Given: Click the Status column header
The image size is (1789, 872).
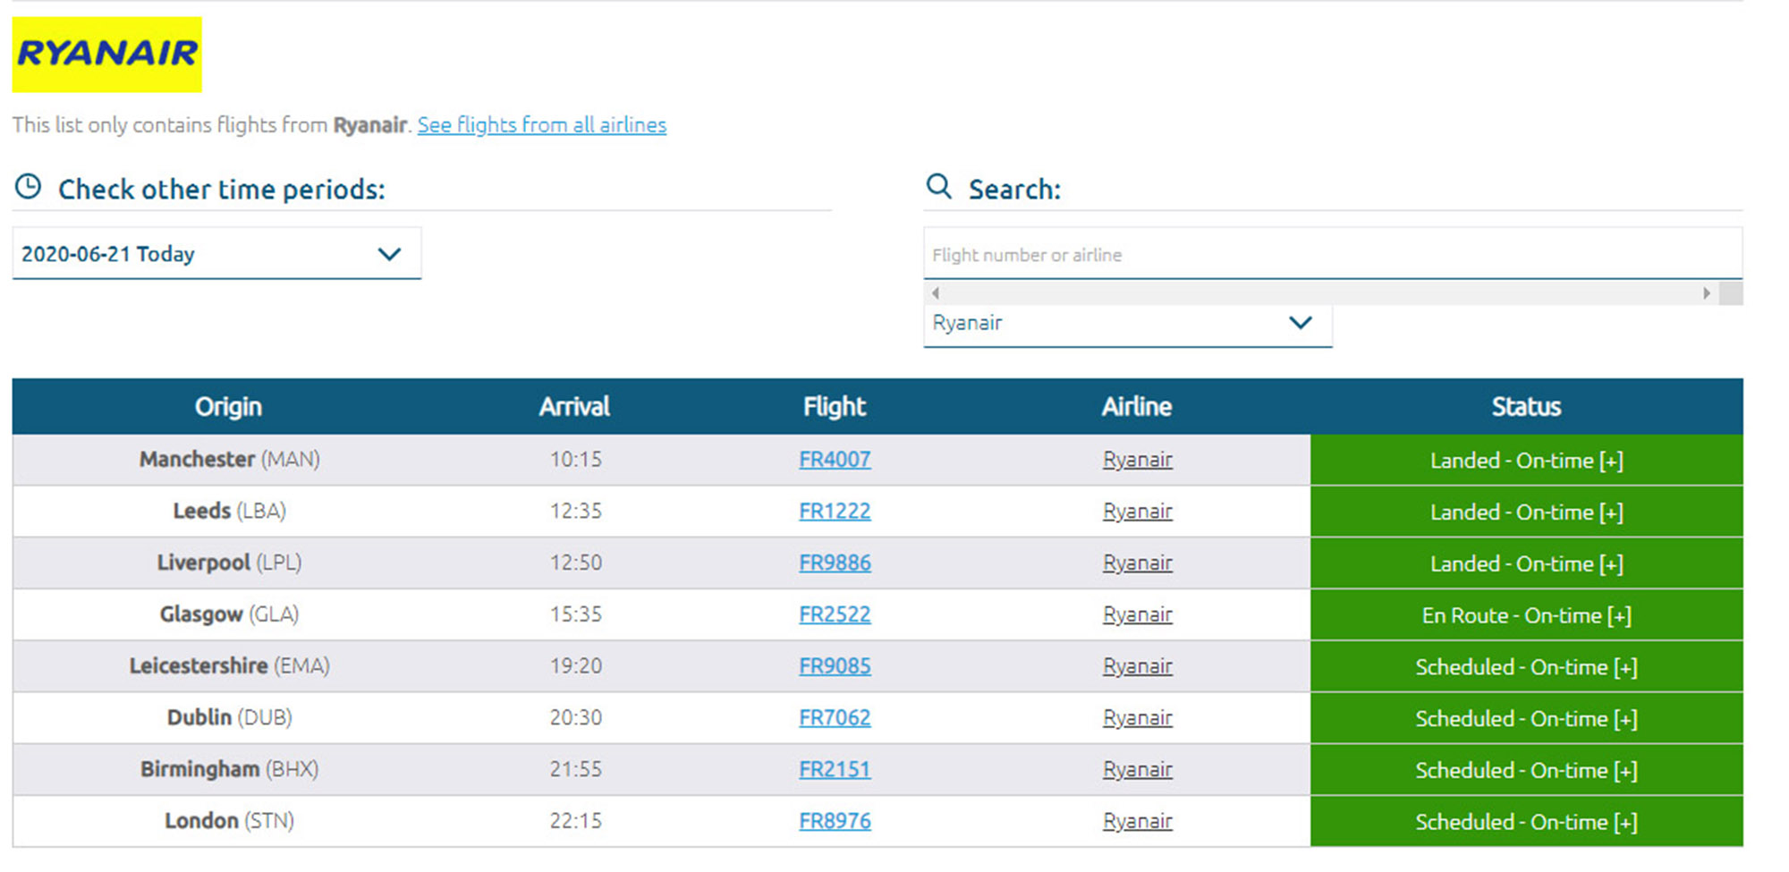Looking at the screenshot, I should pos(1526,407).
